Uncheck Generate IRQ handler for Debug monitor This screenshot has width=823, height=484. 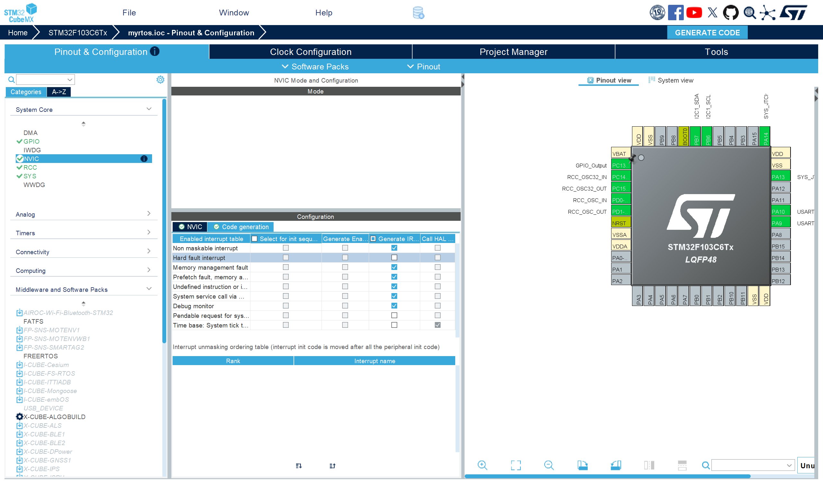coord(394,306)
